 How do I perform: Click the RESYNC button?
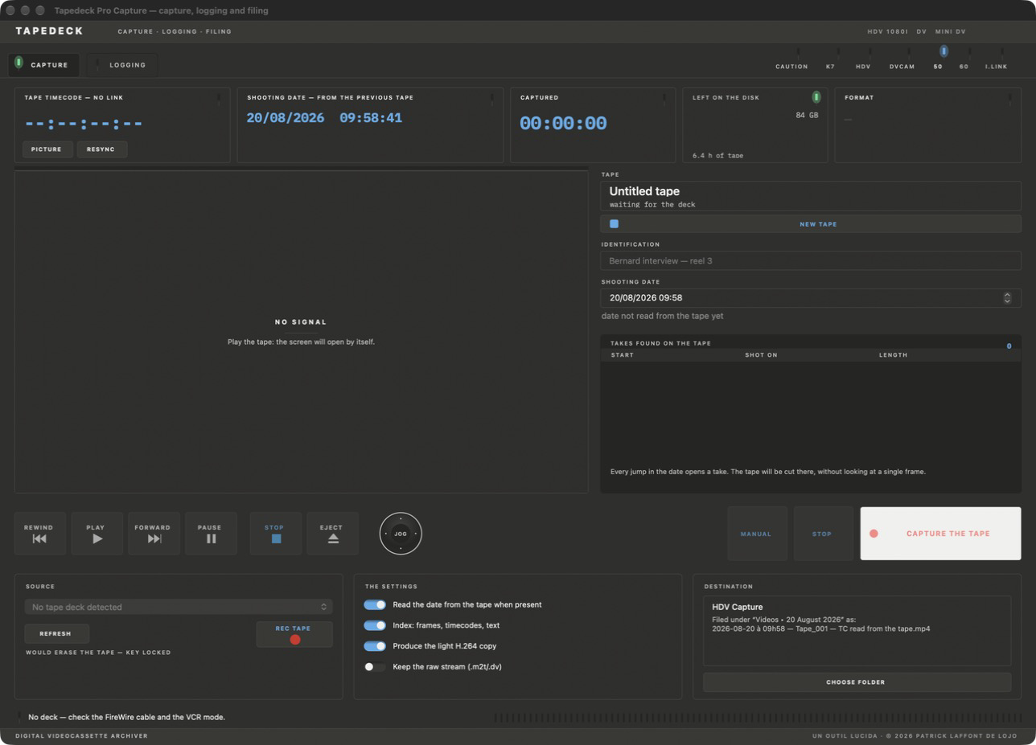(101, 149)
